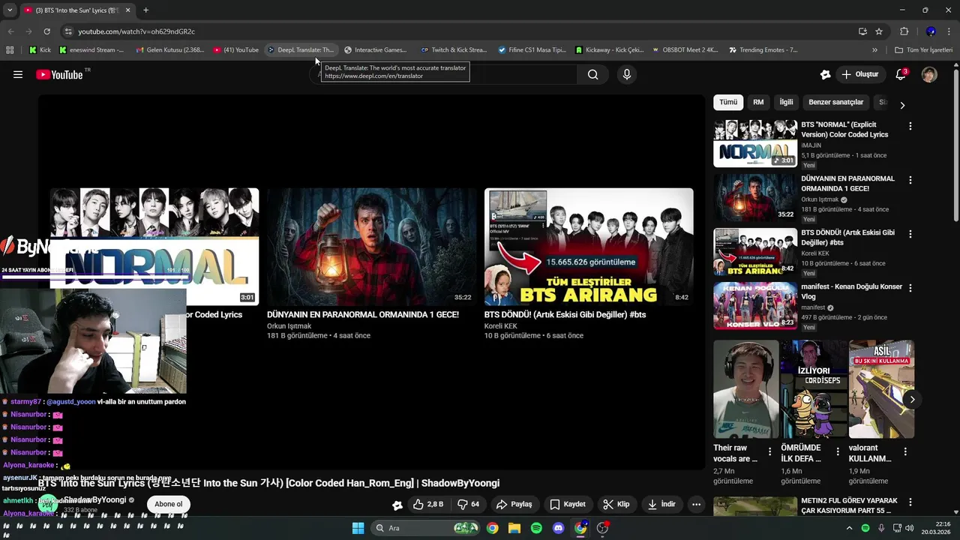The height and width of the screenshot is (540, 960).
Task: Show more filter chips with the right arrow
Action: pos(902,105)
